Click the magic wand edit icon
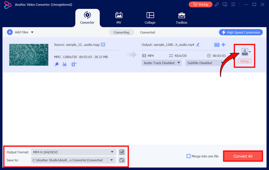 point(56,64)
